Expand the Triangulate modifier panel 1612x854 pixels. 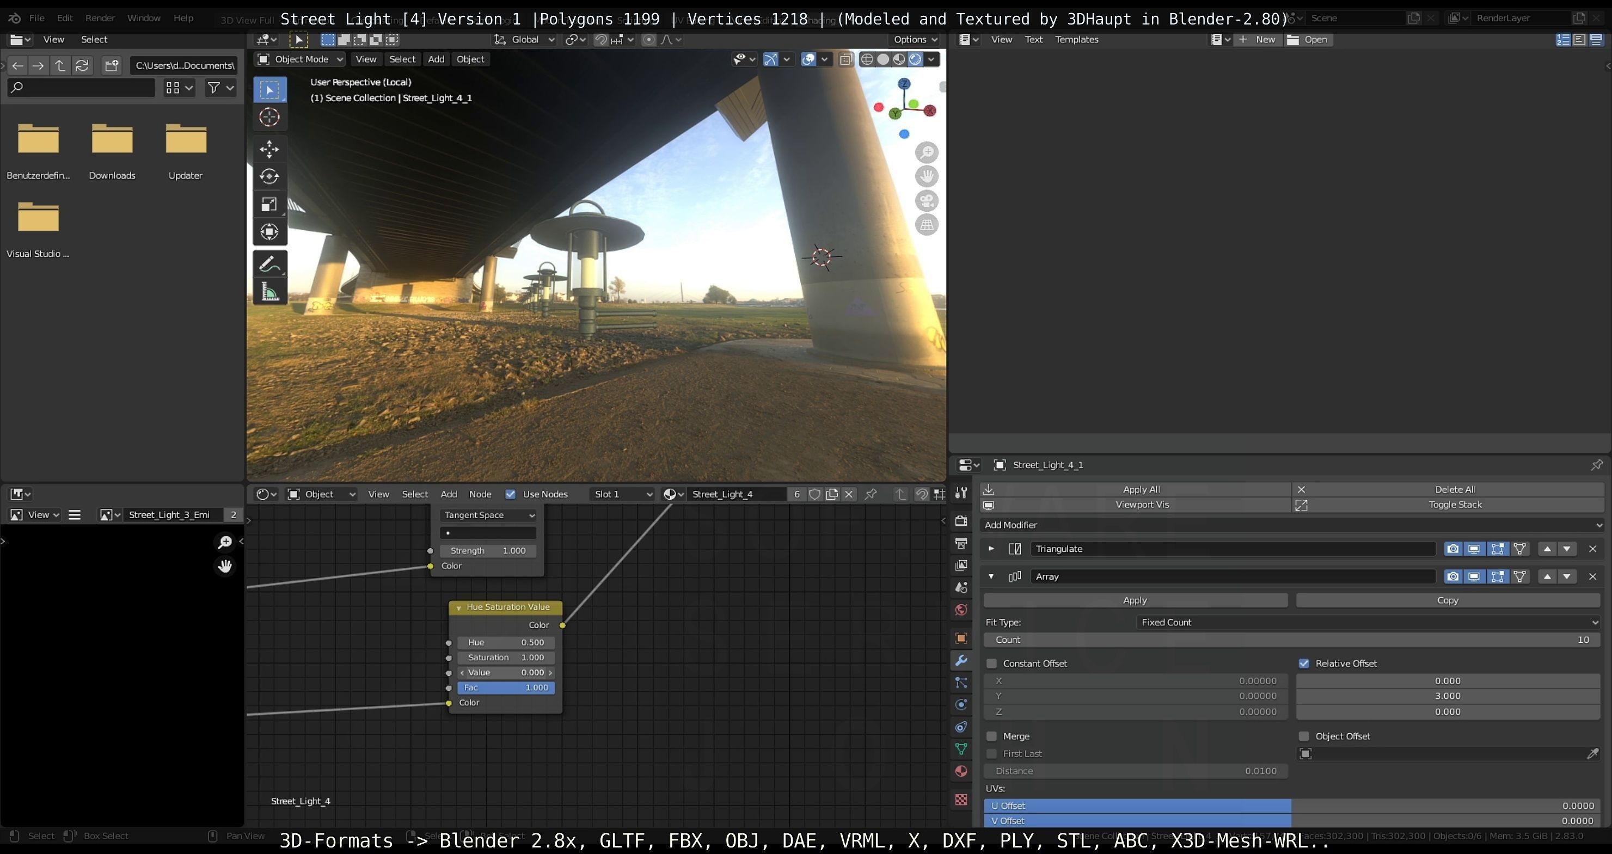(x=991, y=549)
